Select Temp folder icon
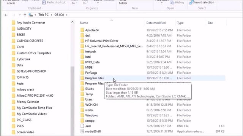This screenshot has width=243, height=136. tap(82, 94)
